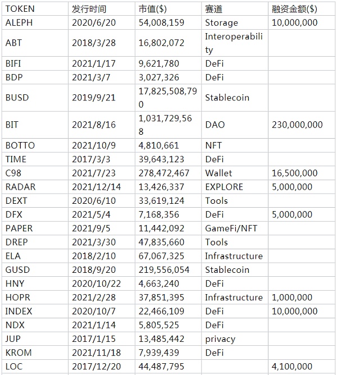Click the 融资金额($) column header
This screenshot has width=337, height=375.
(294, 10)
